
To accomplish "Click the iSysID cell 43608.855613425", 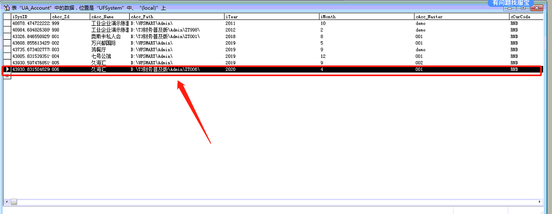I will (31, 43).
